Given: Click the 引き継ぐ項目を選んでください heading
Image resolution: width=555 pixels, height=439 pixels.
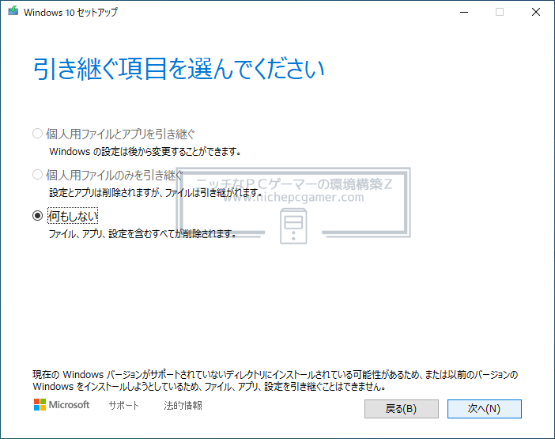Looking at the screenshot, I should (179, 69).
